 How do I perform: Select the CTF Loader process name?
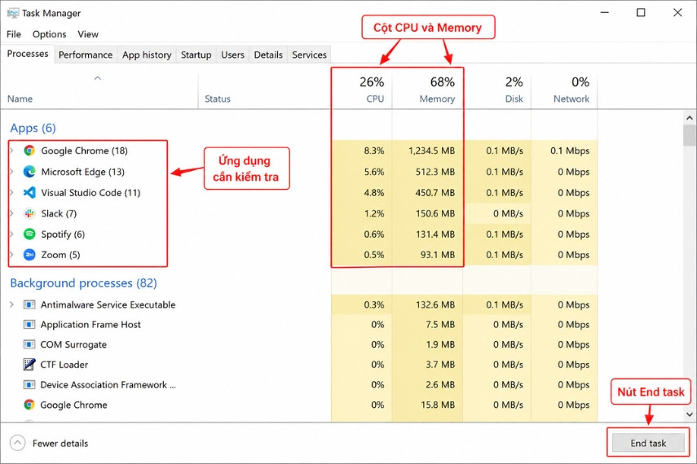pos(64,365)
